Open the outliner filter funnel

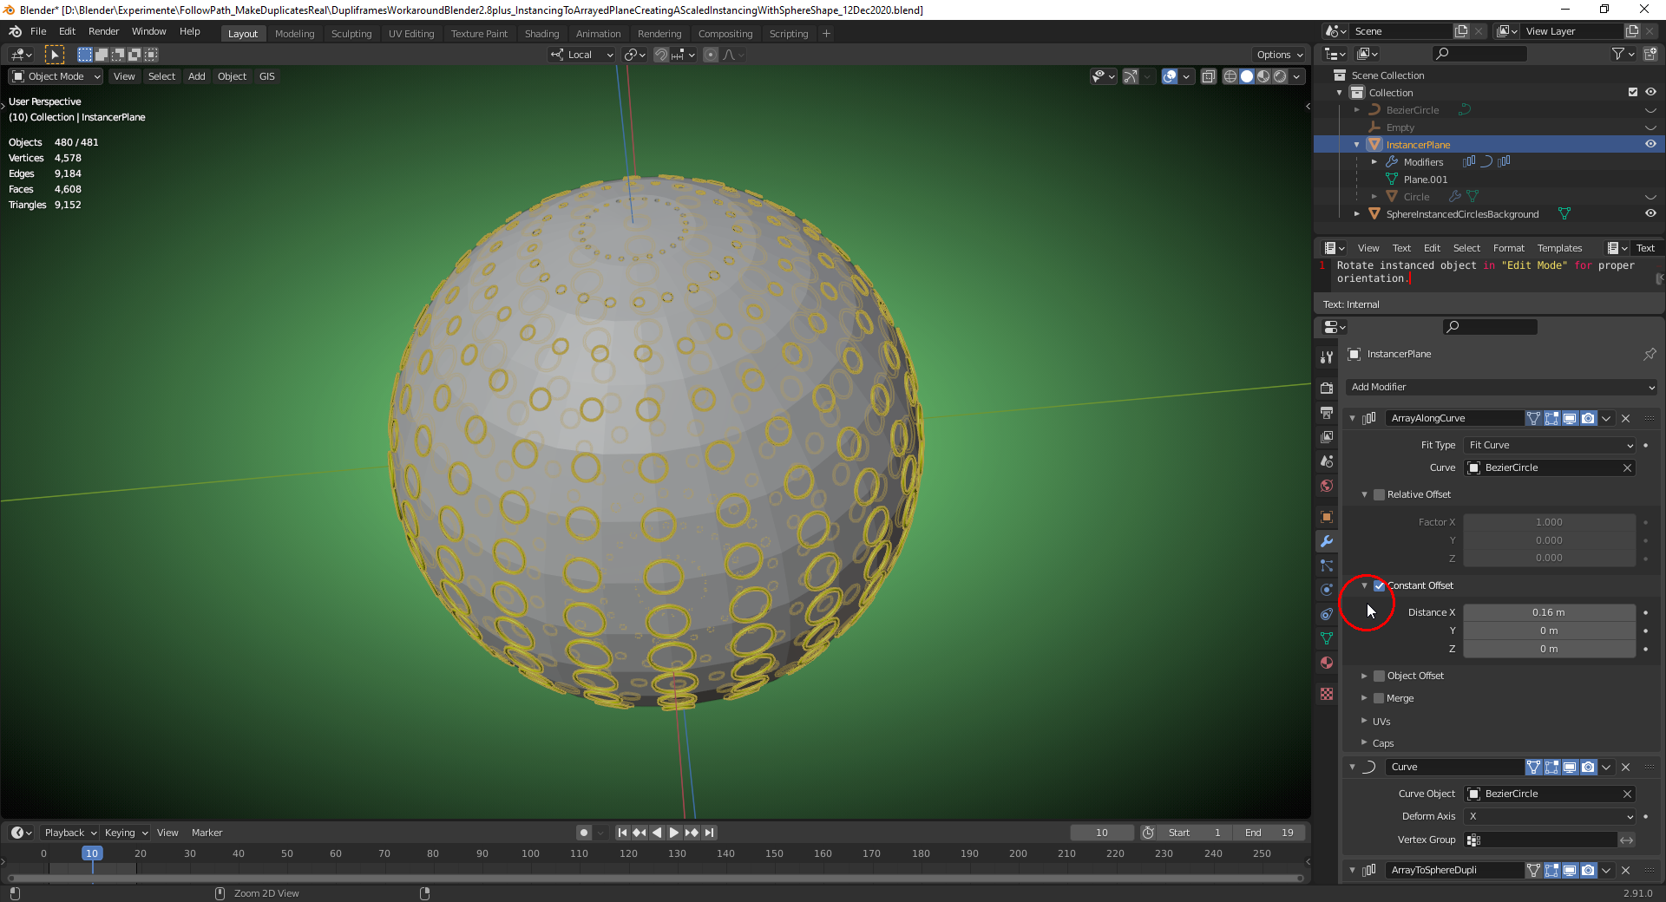1618,54
